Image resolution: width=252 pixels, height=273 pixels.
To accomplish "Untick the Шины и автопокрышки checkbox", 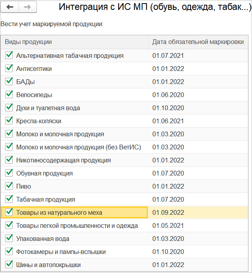I will click(x=9, y=265).
